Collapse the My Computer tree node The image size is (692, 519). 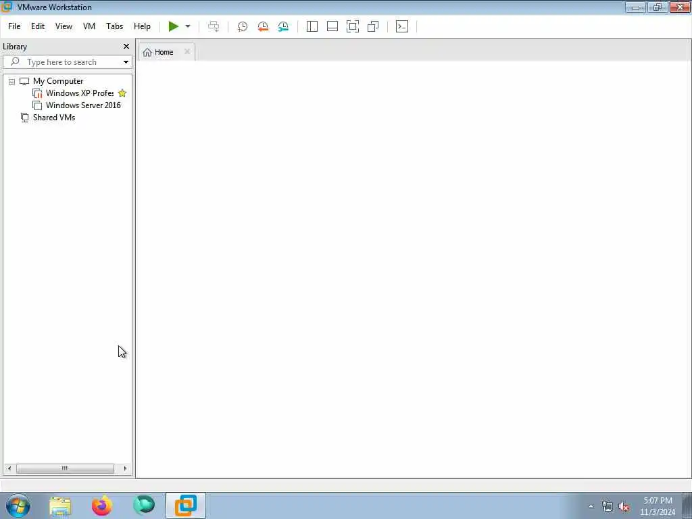click(11, 82)
